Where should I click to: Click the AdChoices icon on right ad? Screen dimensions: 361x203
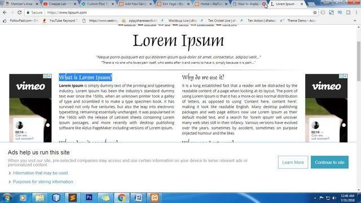point(341,76)
